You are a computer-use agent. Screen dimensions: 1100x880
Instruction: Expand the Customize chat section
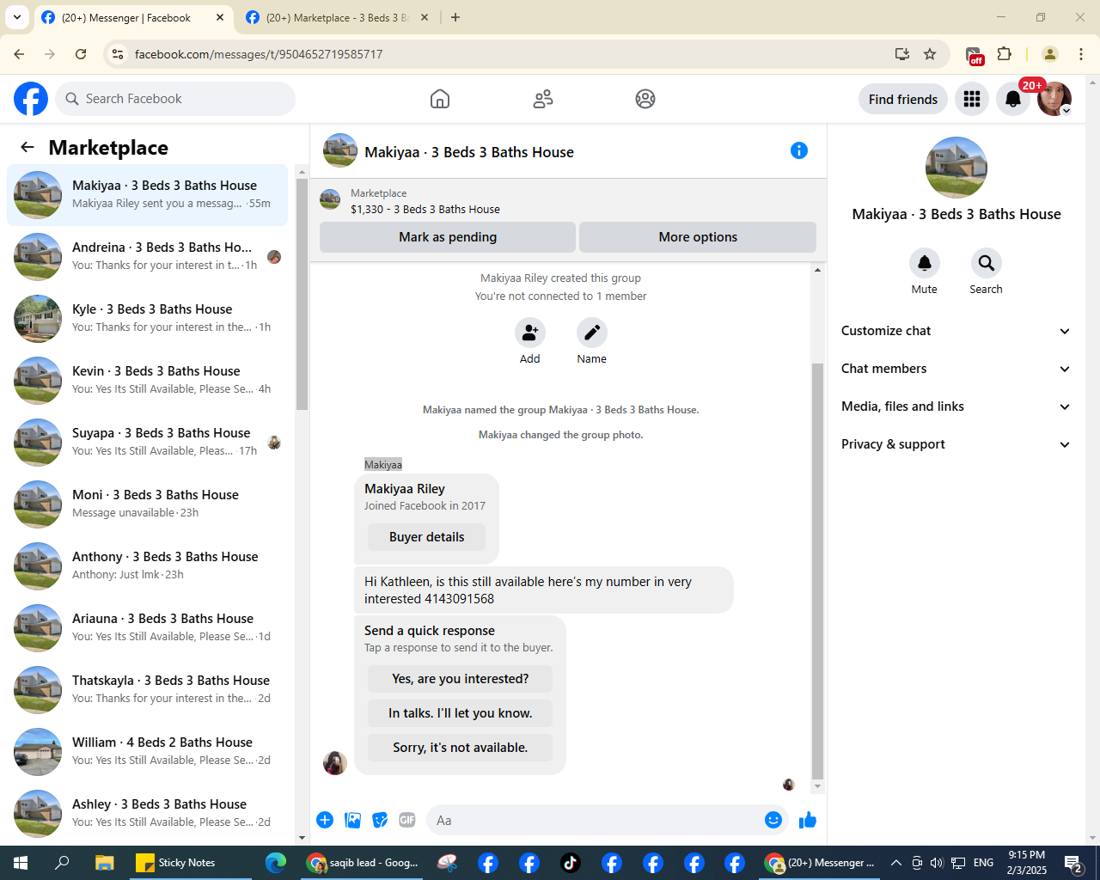coord(956,331)
